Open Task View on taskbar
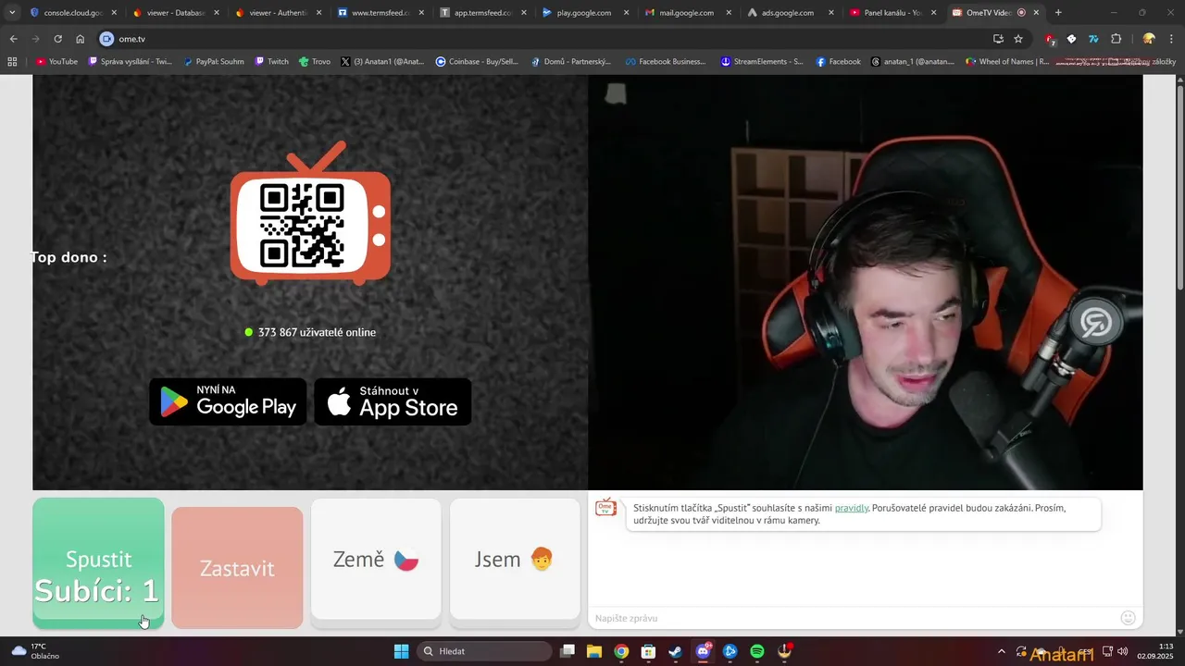 point(568,651)
